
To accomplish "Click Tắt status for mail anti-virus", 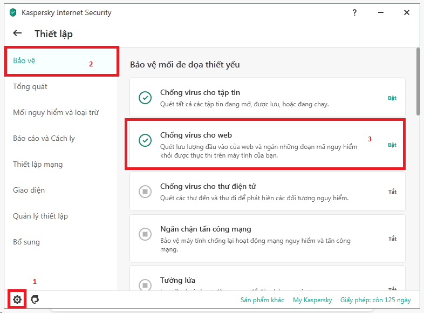I will [392, 192].
